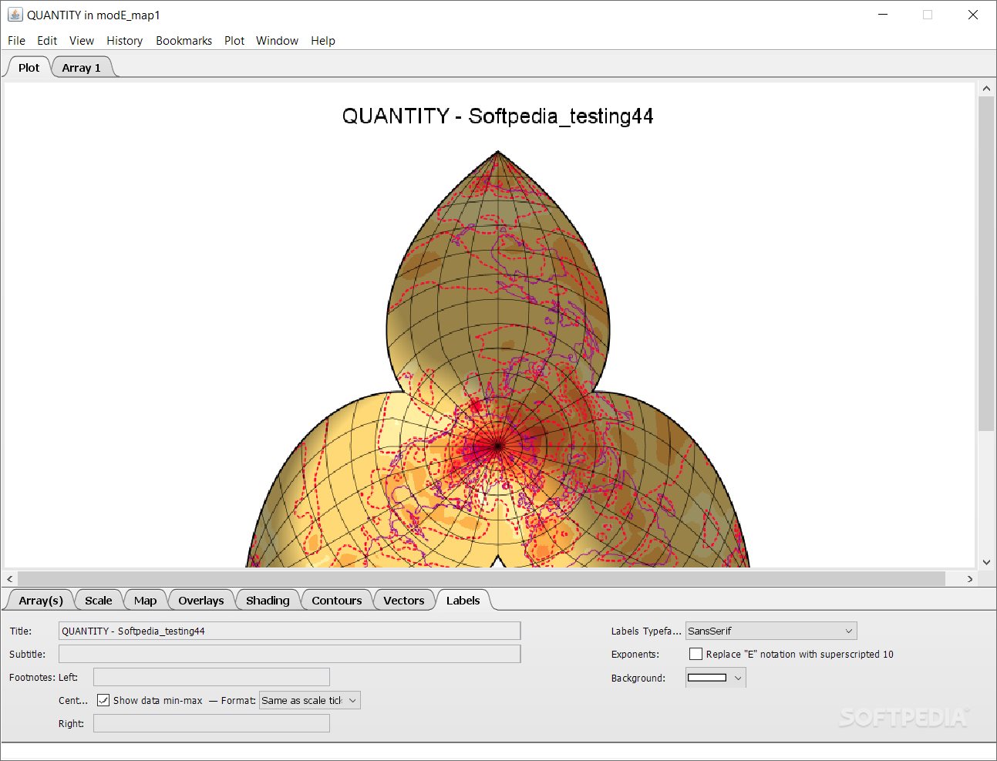Click the horizontal scrollbar right arrow

pyautogui.click(x=970, y=578)
